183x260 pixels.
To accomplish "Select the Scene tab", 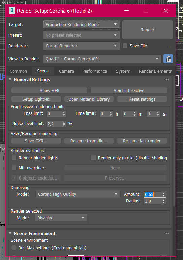I will tap(43, 71).
